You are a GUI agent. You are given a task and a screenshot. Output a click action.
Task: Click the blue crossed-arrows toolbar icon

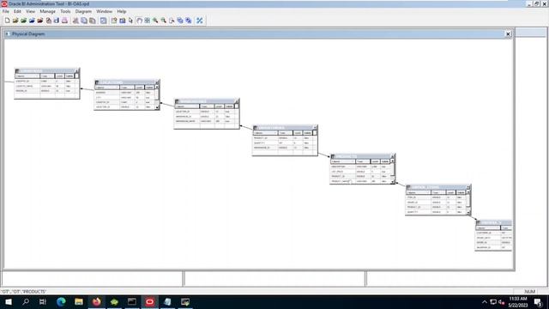click(x=200, y=21)
